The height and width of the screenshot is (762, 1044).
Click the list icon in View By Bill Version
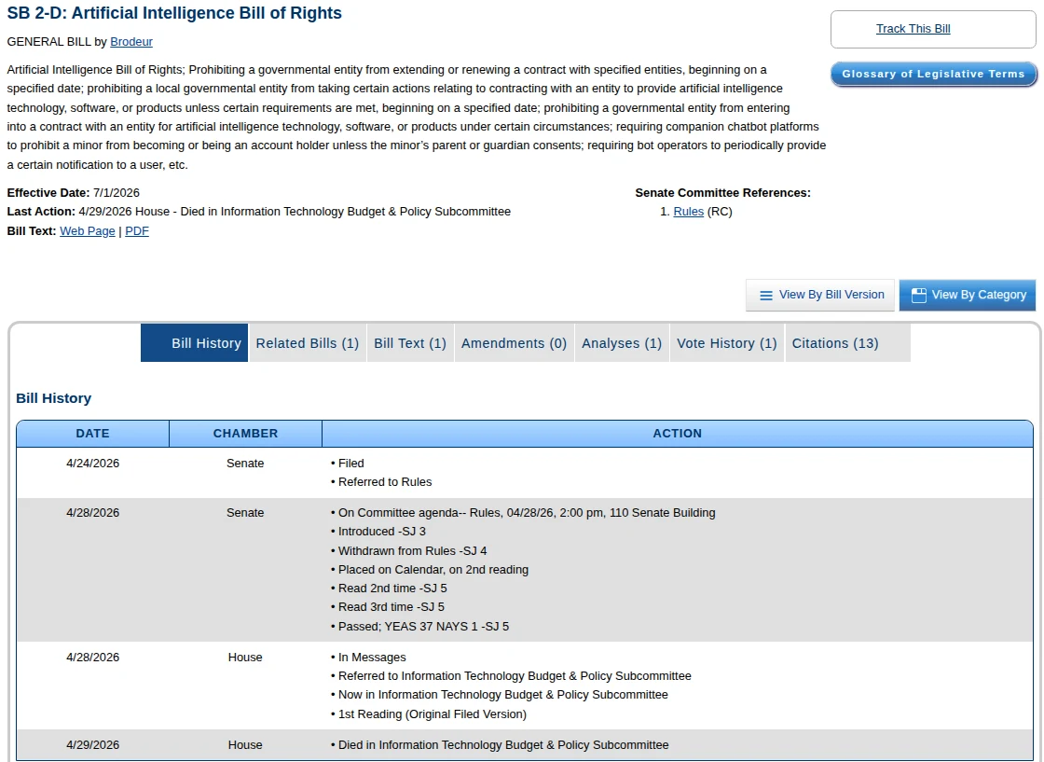766,295
